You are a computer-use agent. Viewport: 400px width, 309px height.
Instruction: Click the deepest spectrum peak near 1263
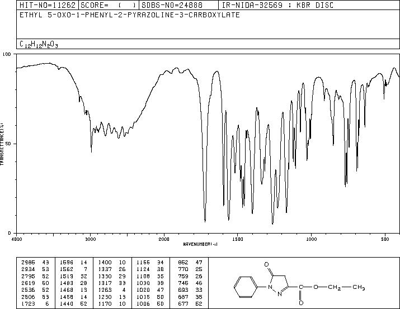[272, 223]
